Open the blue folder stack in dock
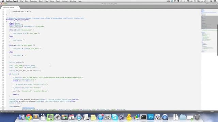 [x=183, y=117]
